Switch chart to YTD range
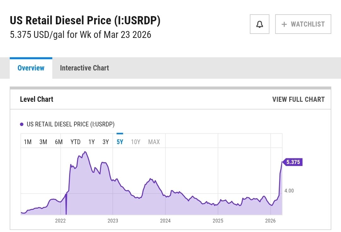 [x=75, y=142]
